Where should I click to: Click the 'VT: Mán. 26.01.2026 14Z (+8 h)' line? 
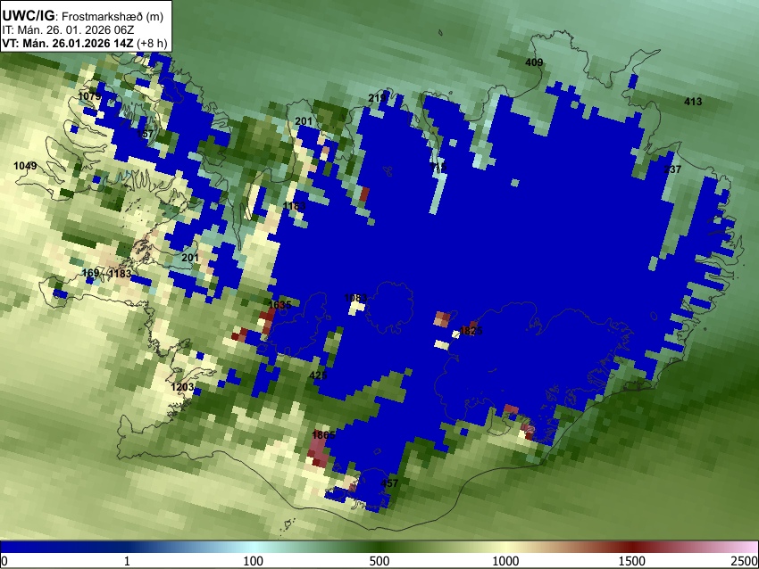pyautogui.click(x=85, y=43)
